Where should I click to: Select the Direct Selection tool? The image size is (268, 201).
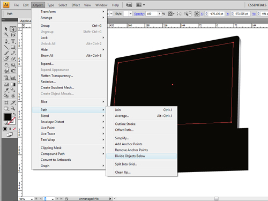click(x=13, y=29)
